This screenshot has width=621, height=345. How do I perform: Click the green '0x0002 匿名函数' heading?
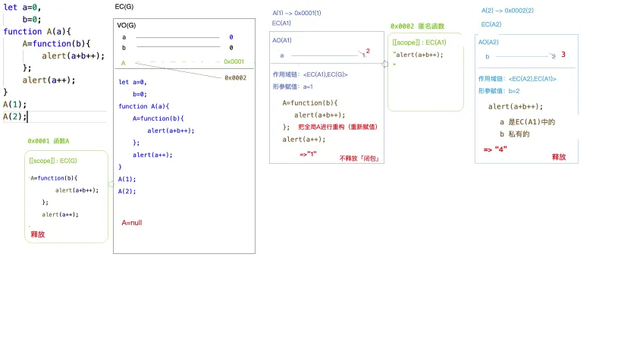418,26
